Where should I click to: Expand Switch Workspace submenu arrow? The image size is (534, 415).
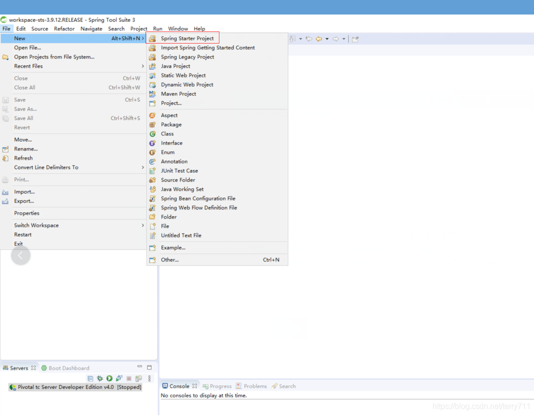[143, 225]
